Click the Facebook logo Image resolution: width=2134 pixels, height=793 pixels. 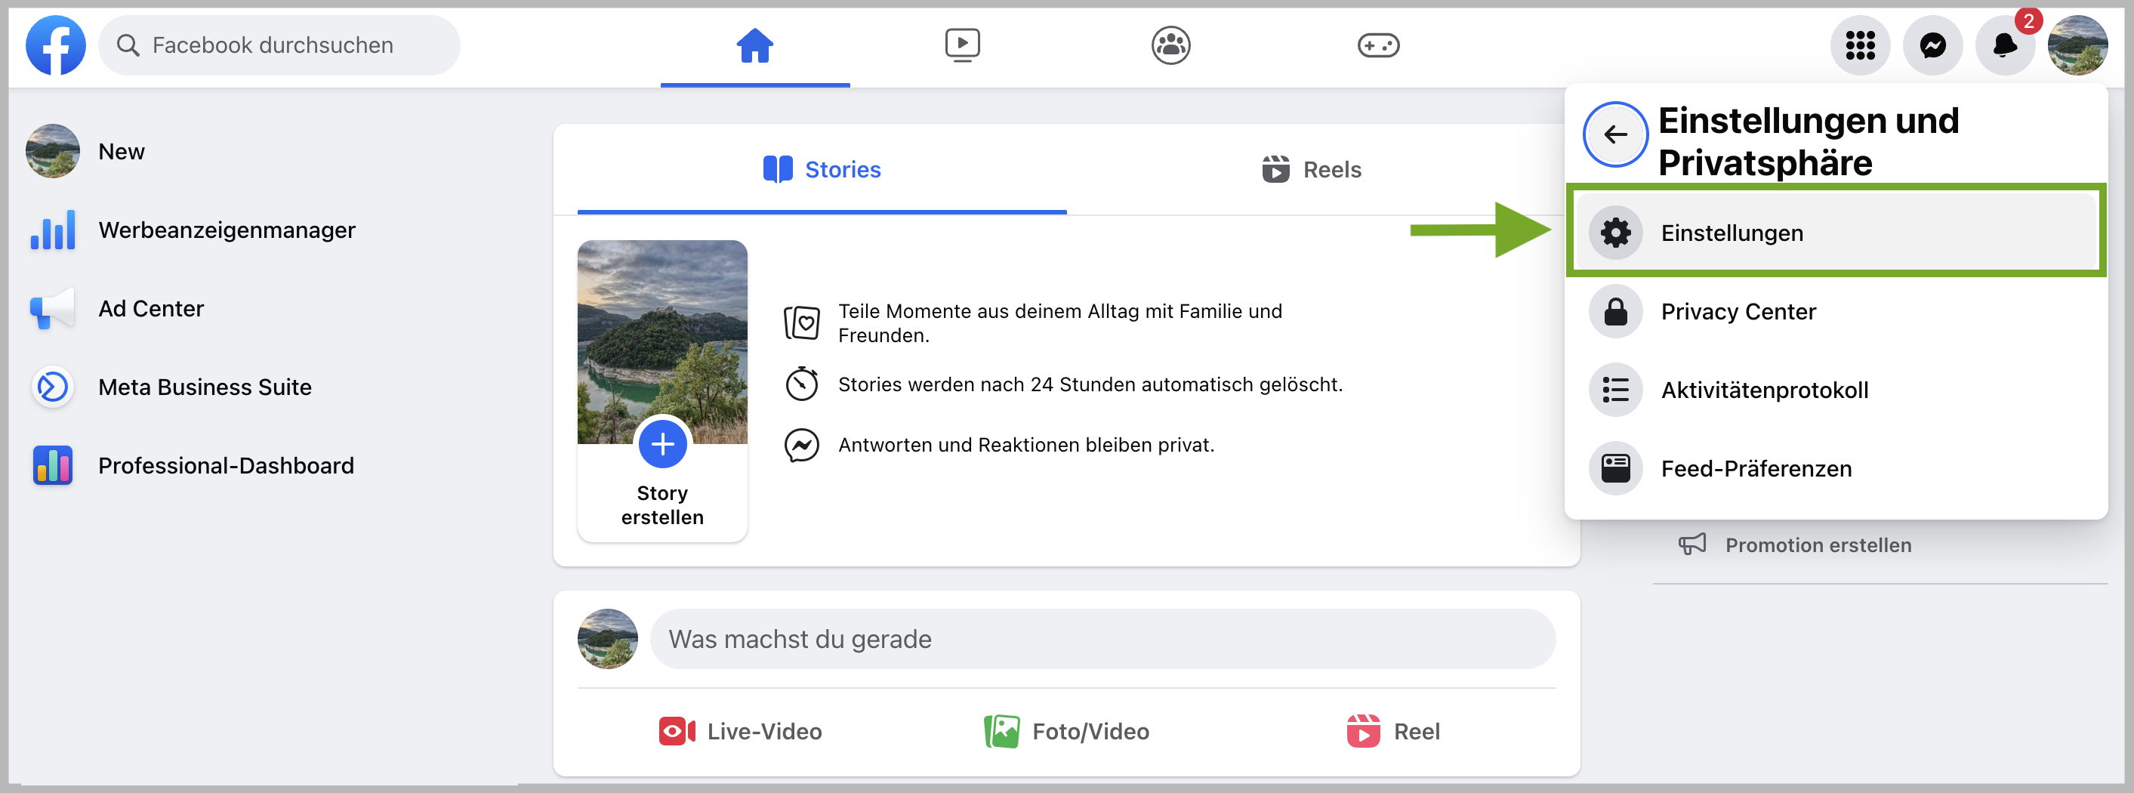pyautogui.click(x=56, y=45)
